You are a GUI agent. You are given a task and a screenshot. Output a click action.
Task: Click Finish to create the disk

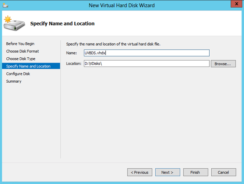196,172
